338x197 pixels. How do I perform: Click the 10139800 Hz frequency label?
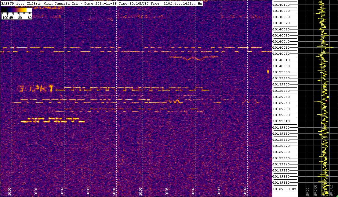284,189
